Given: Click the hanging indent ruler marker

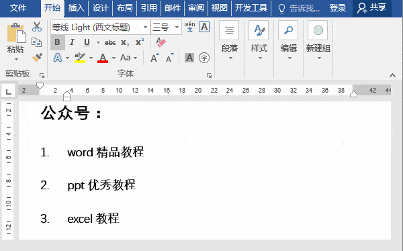Looking at the screenshot, I should (x=66, y=94).
